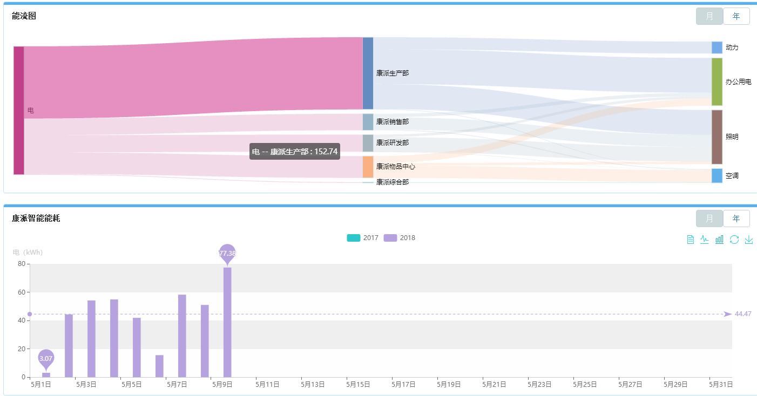This screenshot has height=396, width=757.
Task: Click the 办公用电 green node
Action: point(717,81)
